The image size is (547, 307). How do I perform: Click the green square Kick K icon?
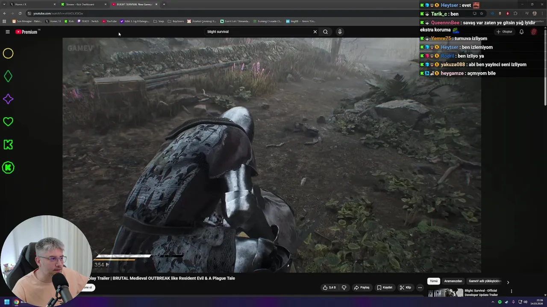coord(8,145)
